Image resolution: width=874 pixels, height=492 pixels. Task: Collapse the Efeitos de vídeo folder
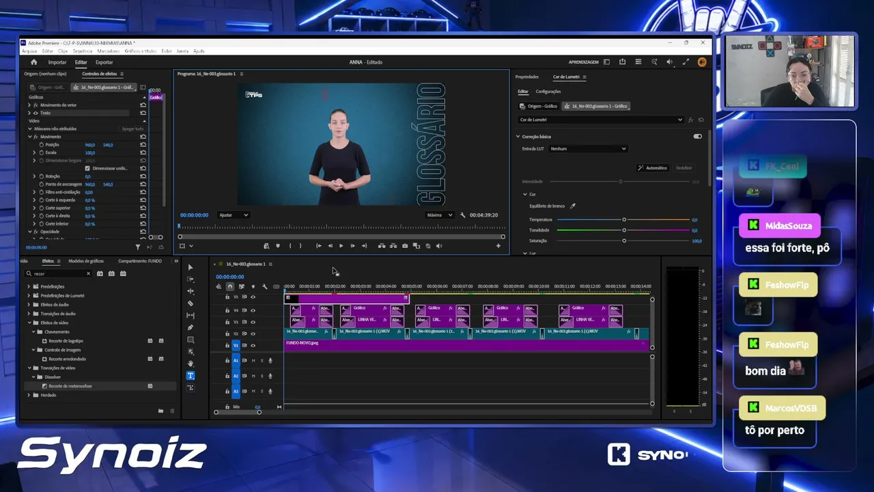click(29, 323)
